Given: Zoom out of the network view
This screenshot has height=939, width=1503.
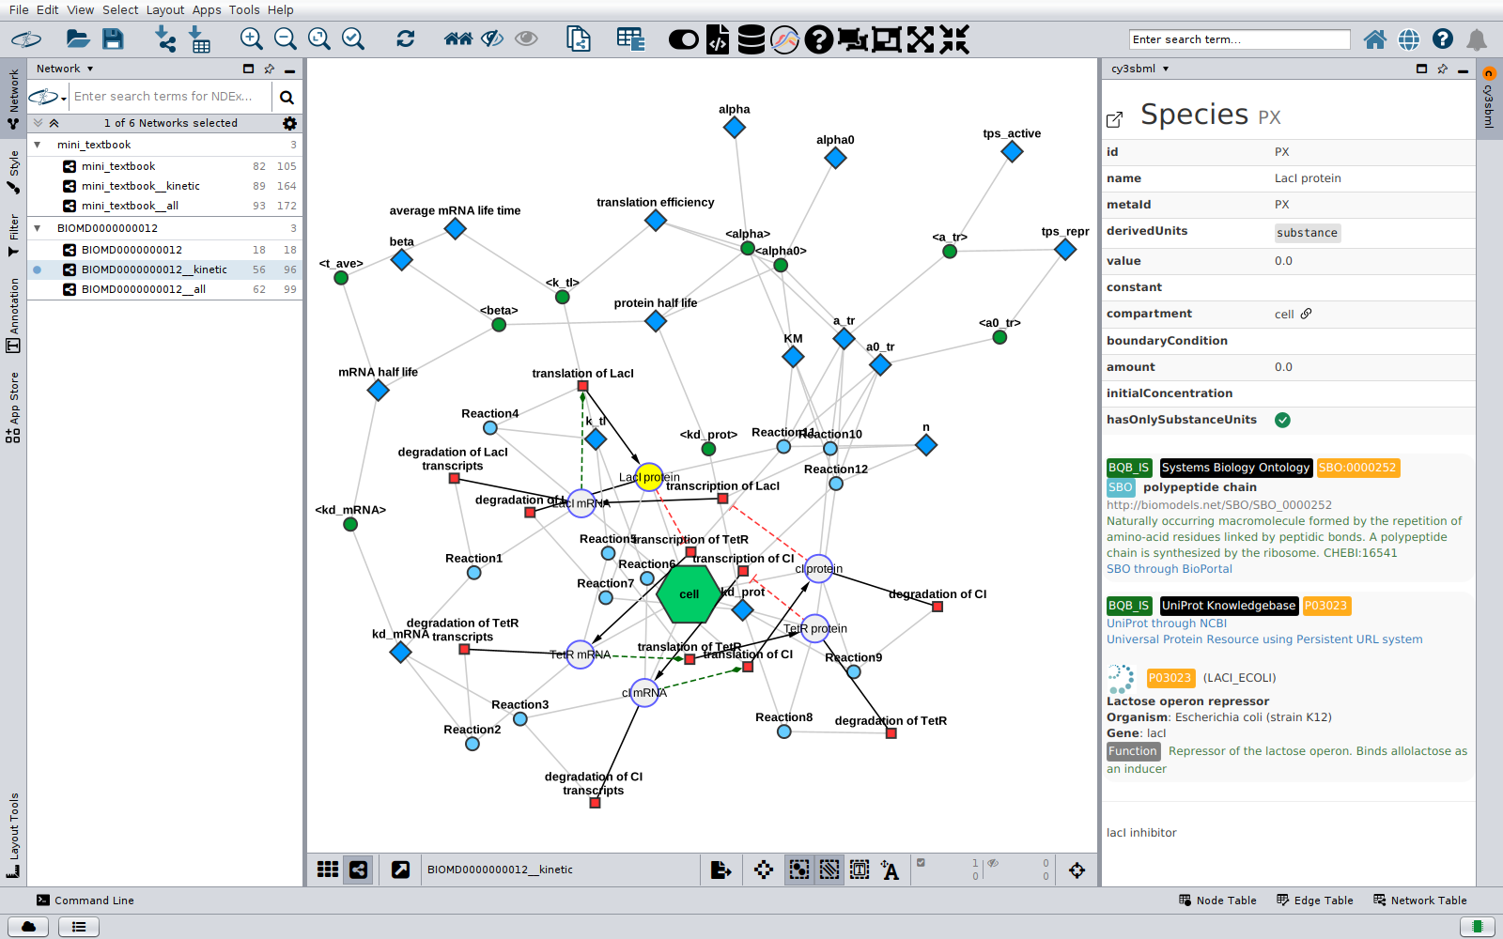Looking at the screenshot, I should (285, 38).
